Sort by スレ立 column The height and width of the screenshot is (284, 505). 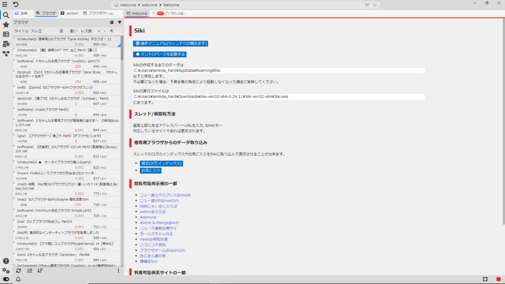(x=36, y=31)
